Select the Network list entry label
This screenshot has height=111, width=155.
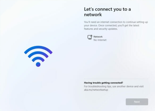[98, 37]
